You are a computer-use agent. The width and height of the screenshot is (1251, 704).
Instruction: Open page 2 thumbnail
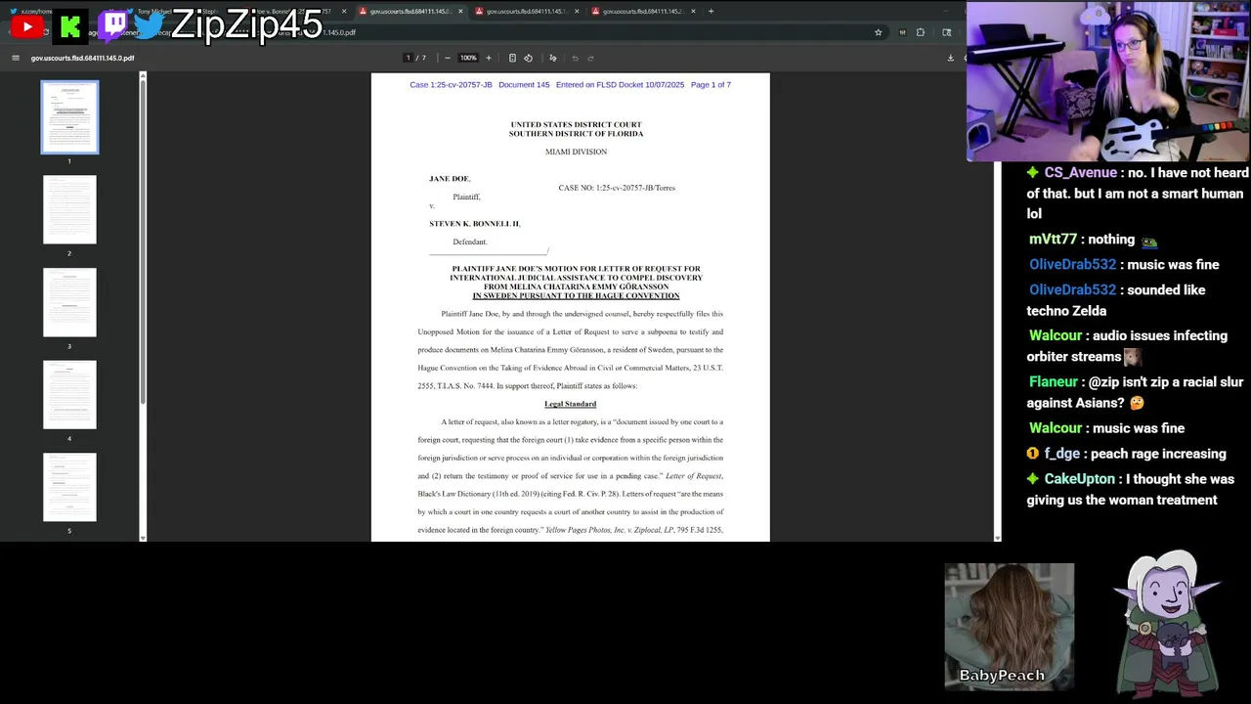click(x=69, y=209)
